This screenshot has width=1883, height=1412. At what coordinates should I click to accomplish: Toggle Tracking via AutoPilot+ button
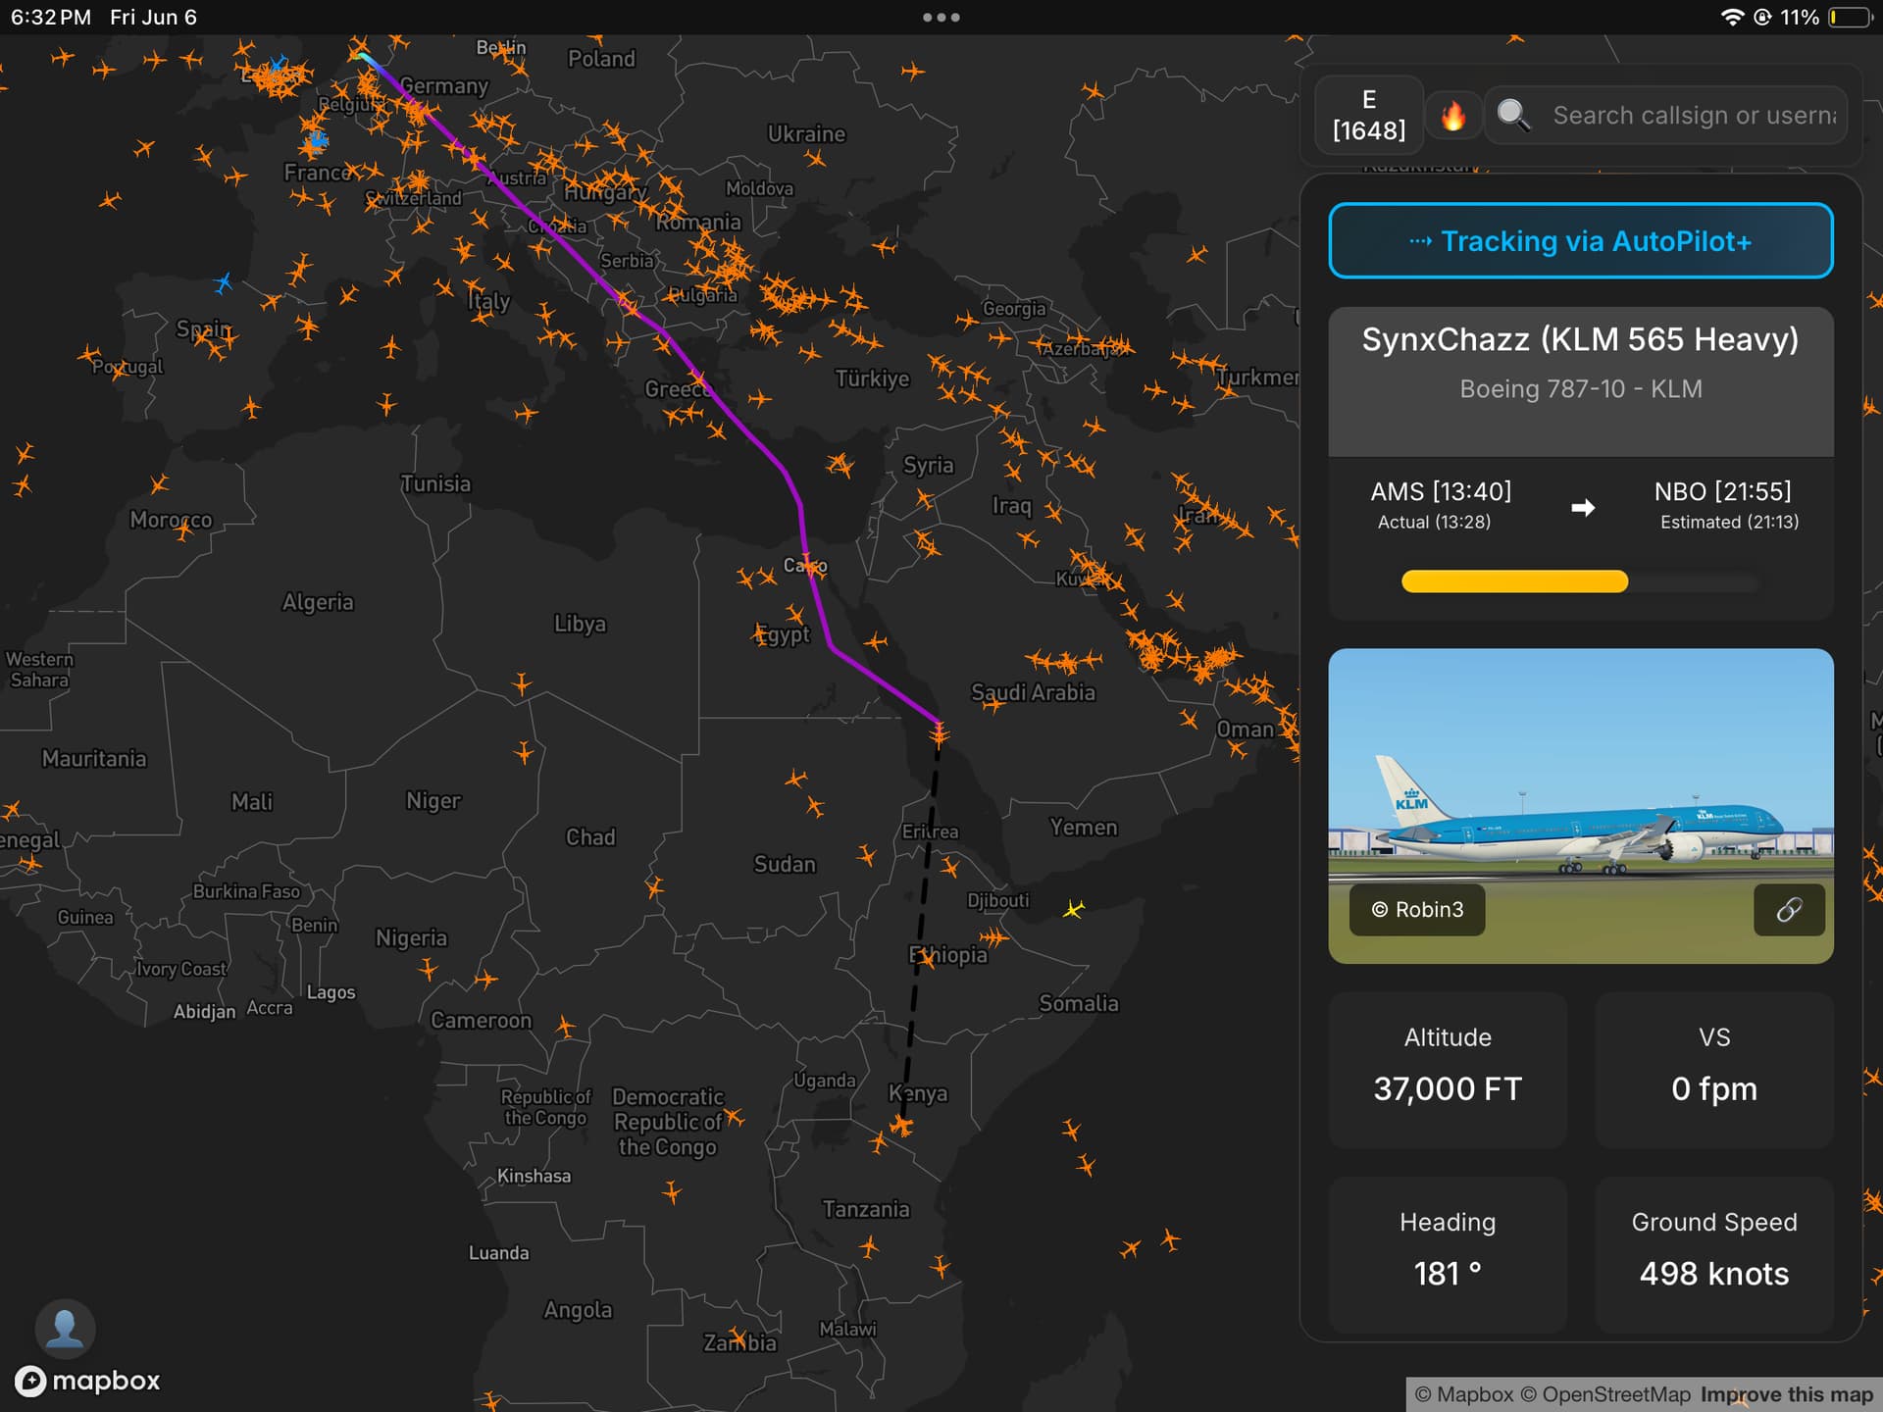point(1580,241)
